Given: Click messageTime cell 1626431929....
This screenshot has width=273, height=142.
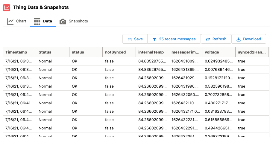Looking at the screenshot, I should 185,78.
